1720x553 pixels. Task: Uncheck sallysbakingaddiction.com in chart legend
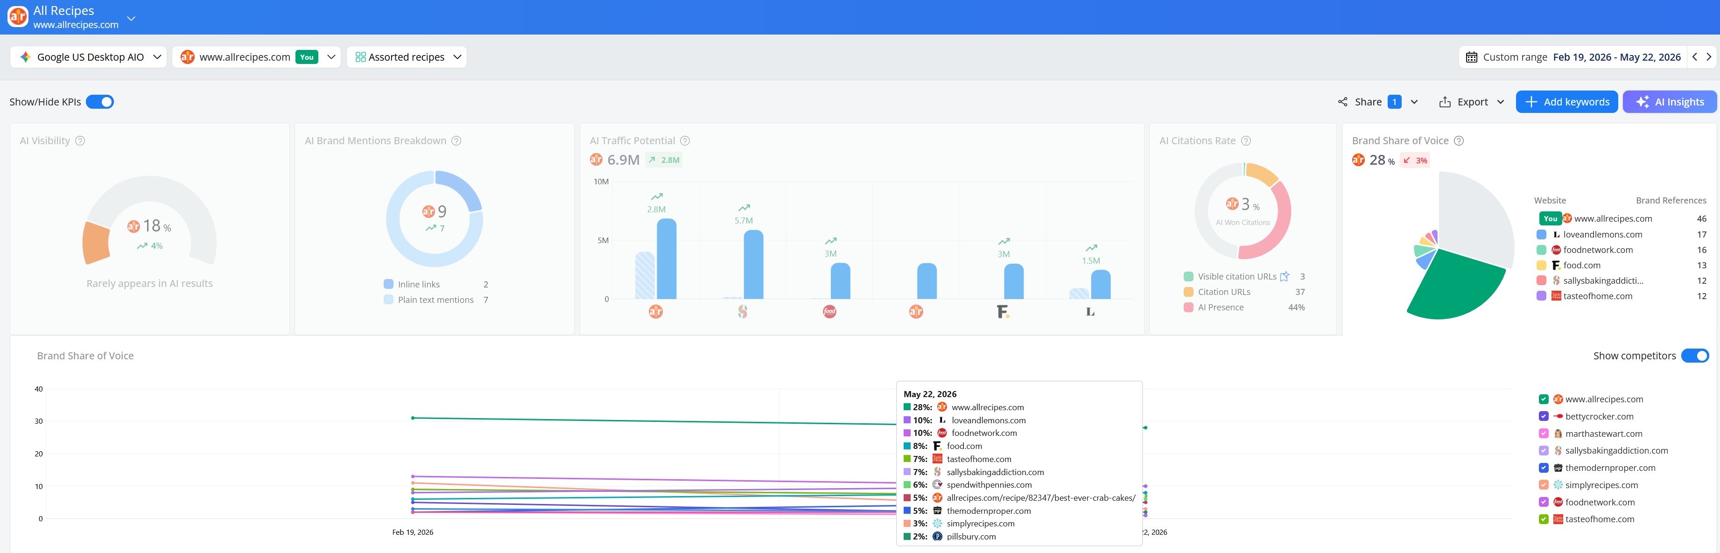pyautogui.click(x=1543, y=450)
